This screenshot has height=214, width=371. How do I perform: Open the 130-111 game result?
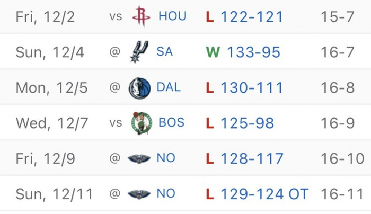(251, 87)
